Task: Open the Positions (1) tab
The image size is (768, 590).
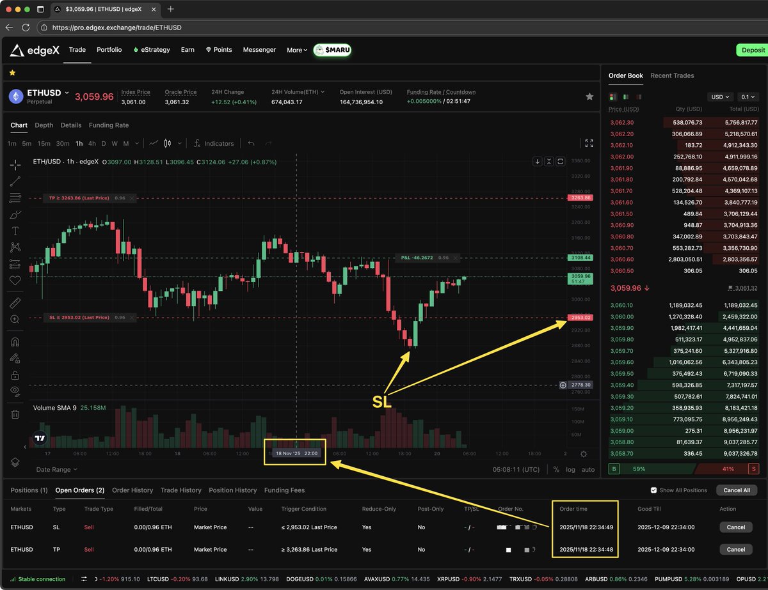Action: [x=29, y=490]
